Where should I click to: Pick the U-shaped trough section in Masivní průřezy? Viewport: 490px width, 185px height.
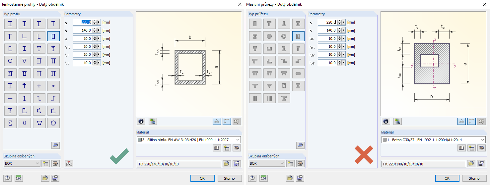coord(269,48)
